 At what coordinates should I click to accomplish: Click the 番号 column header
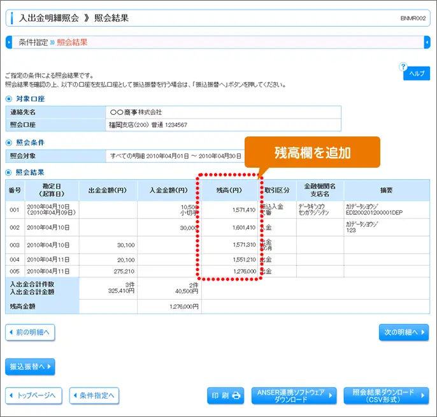pyautogui.click(x=15, y=190)
